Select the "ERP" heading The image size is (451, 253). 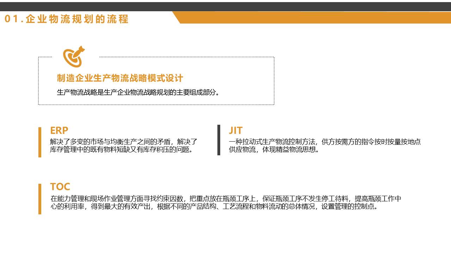coord(59,130)
